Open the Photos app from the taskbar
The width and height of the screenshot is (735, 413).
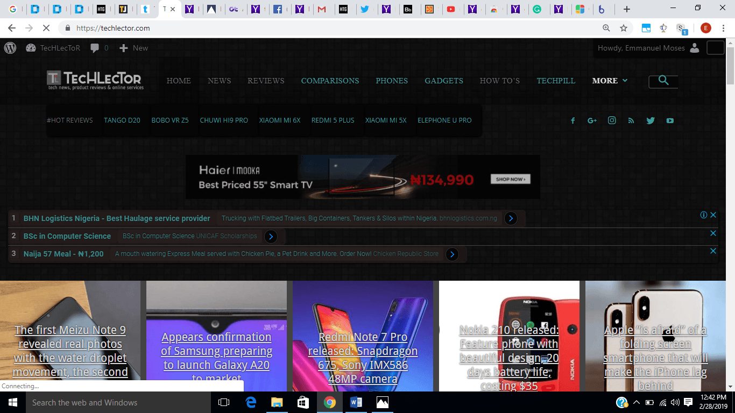(383, 402)
